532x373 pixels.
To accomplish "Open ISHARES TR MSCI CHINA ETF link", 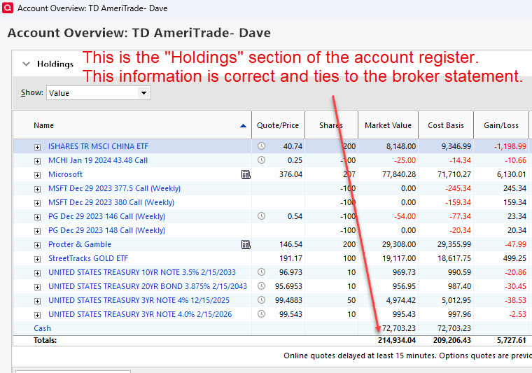I will [x=99, y=146].
